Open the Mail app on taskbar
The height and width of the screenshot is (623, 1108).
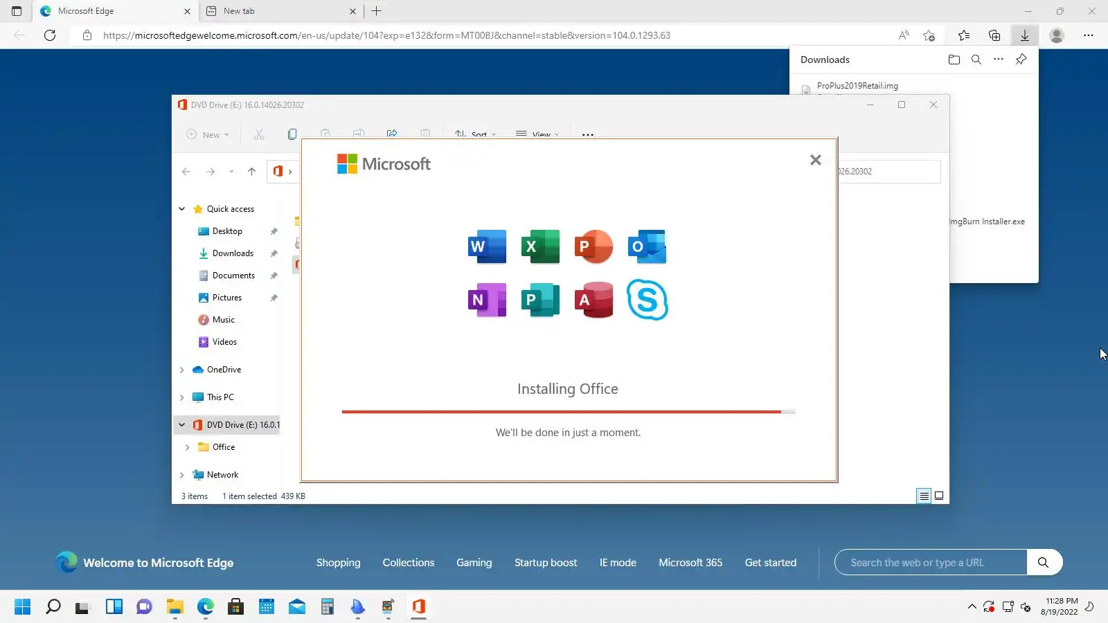tap(297, 607)
